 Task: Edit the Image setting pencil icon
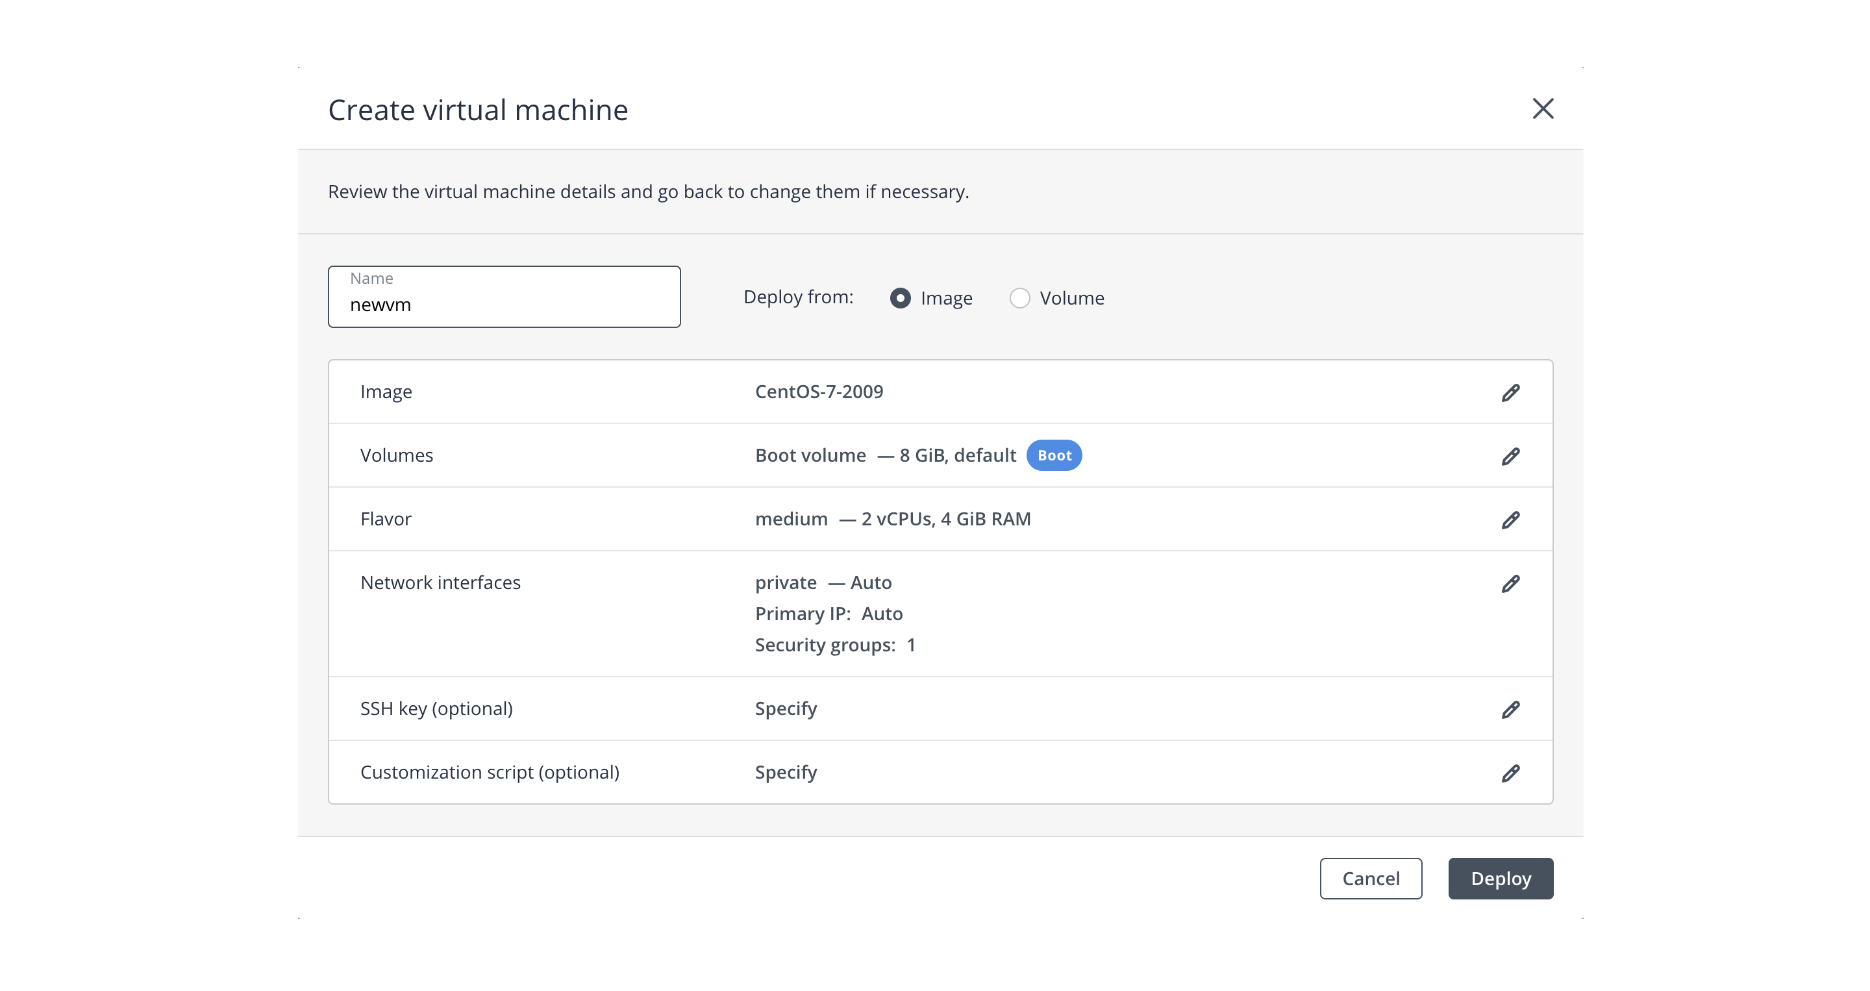pyautogui.click(x=1510, y=393)
